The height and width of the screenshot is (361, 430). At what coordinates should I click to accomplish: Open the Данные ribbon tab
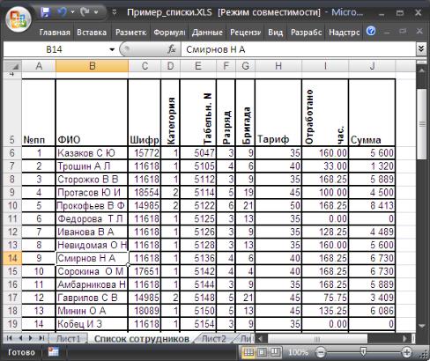pos(207,32)
